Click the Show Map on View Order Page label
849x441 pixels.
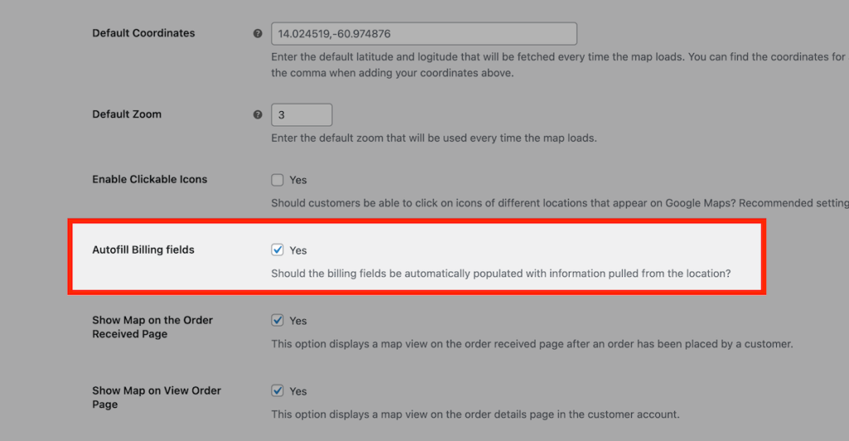[x=157, y=397]
